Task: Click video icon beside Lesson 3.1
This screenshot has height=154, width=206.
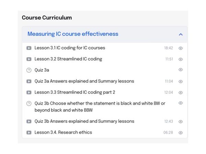Action: pos(29,48)
